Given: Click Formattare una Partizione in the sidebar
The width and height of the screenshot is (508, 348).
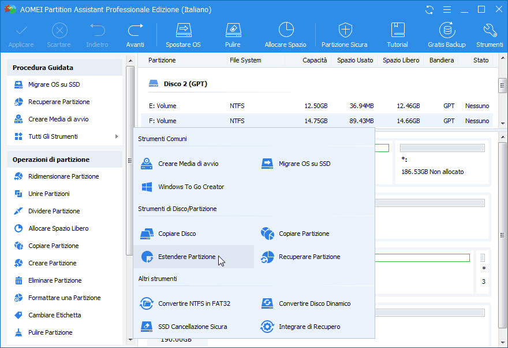Looking at the screenshot, I should (x=64, y=298).
